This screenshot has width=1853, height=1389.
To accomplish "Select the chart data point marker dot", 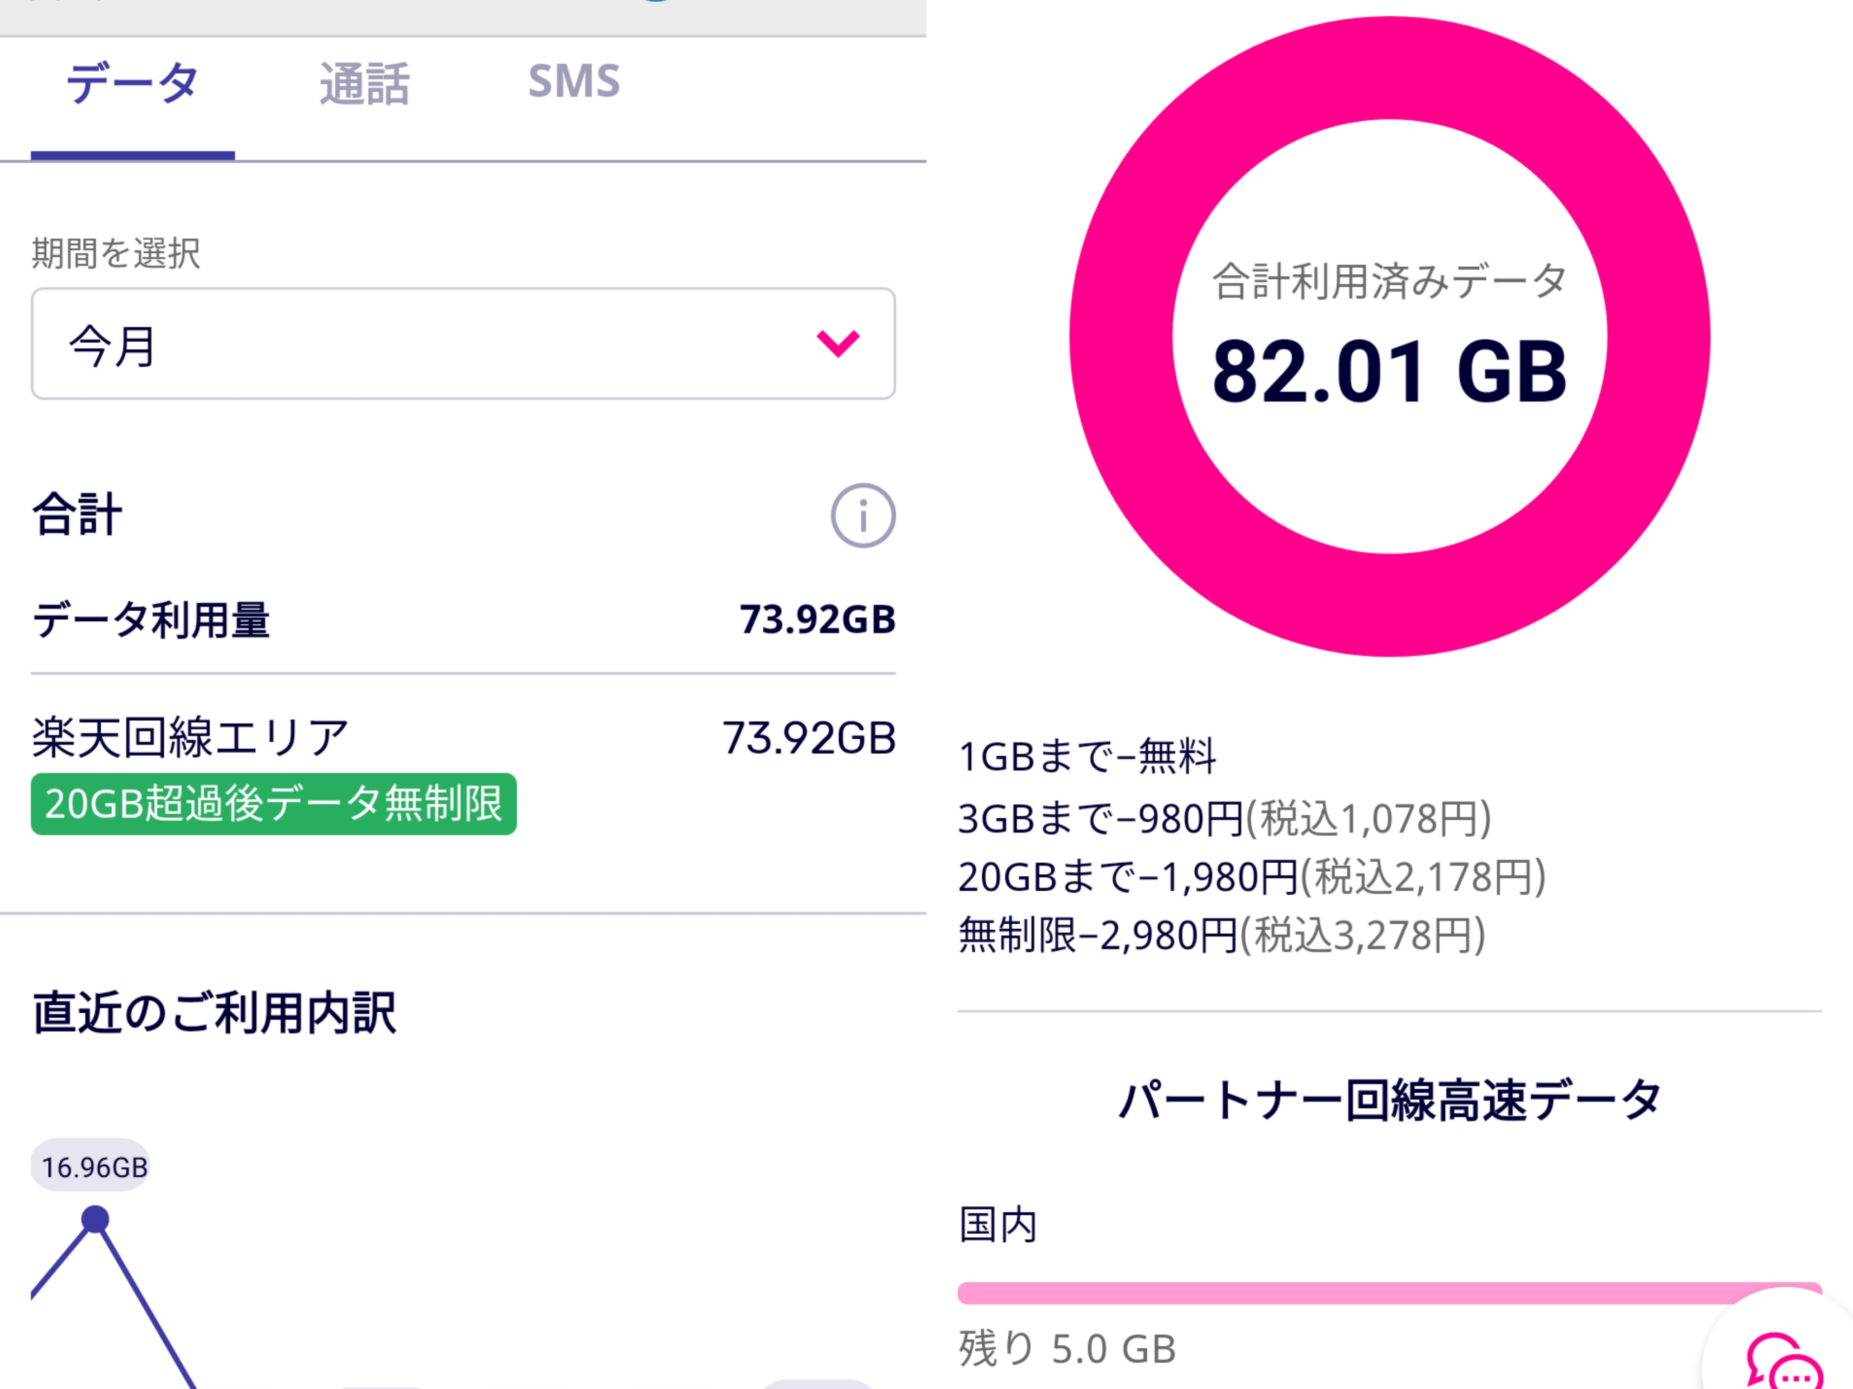I will pyautogui.click(x=95, y=1219).
